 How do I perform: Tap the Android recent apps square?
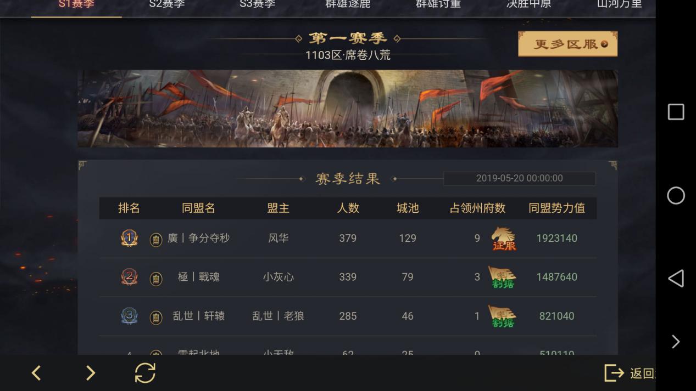(x=676, y=112)
